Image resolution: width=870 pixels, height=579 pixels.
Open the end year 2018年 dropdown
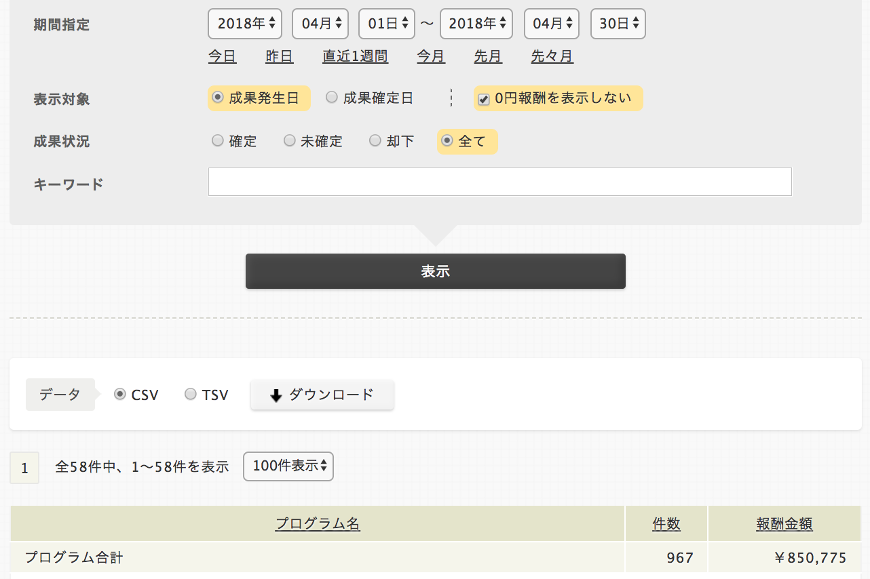pyautogui.click(x=476, y=24)
